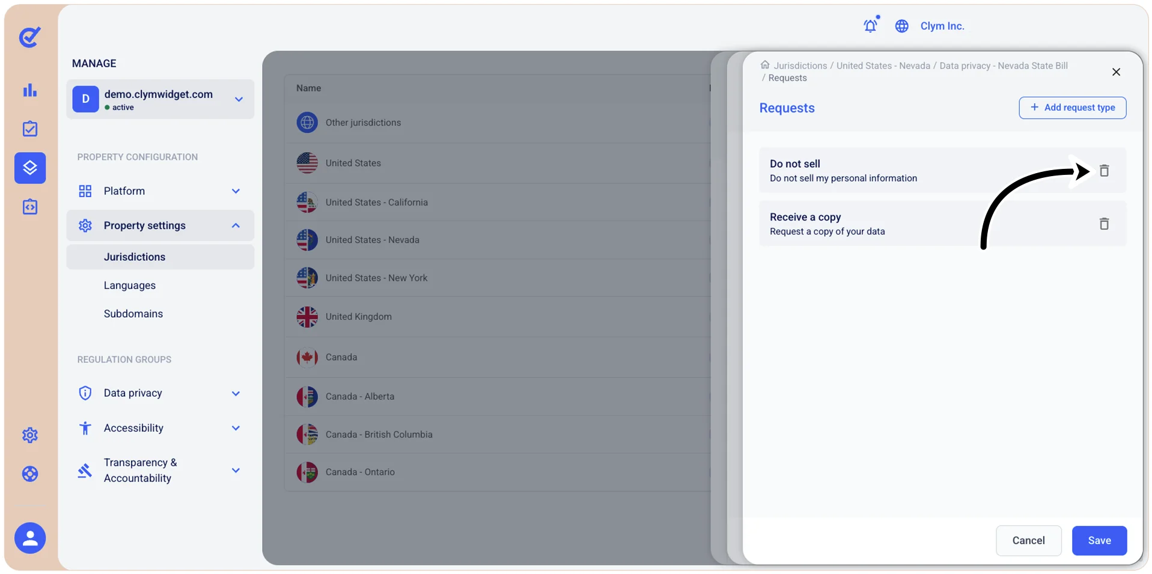Select Languages in the sidebar
Image resolution: width=1152 pixels, height=574 pixels.
click(129, 285)
